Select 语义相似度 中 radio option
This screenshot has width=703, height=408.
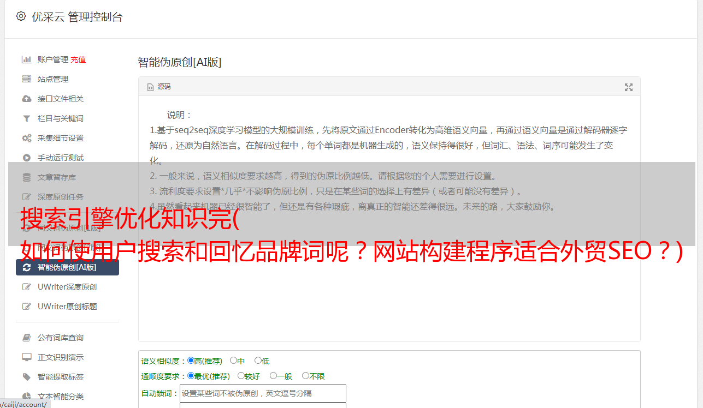click(233, 360)
